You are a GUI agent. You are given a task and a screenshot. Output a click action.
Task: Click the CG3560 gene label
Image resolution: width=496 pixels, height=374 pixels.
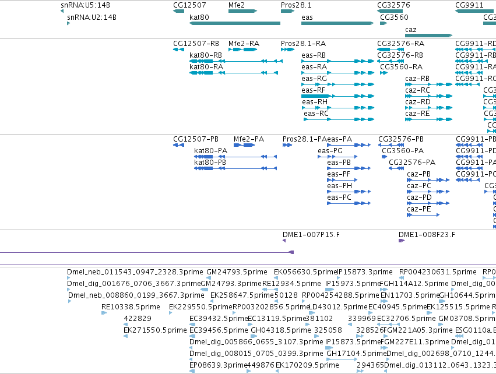click(x=394, y=17)
